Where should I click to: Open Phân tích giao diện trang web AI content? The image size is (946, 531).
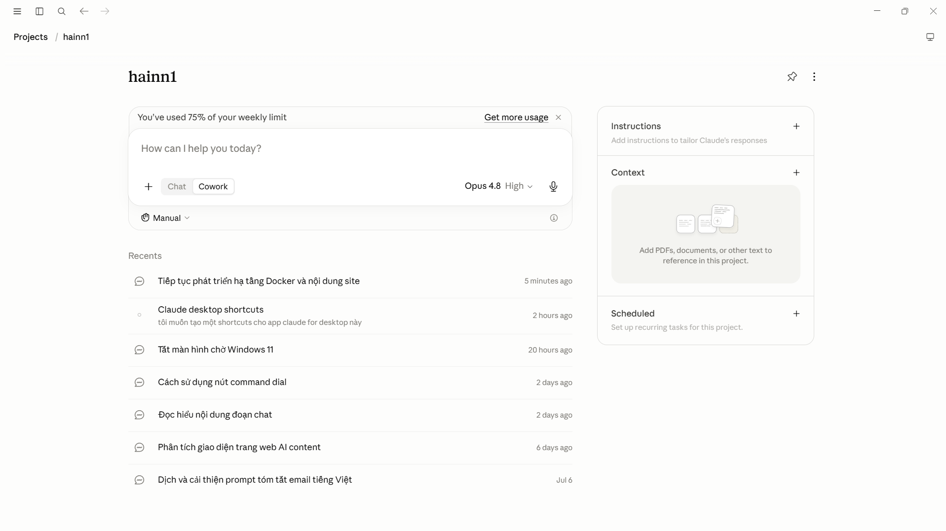(350, 448)
